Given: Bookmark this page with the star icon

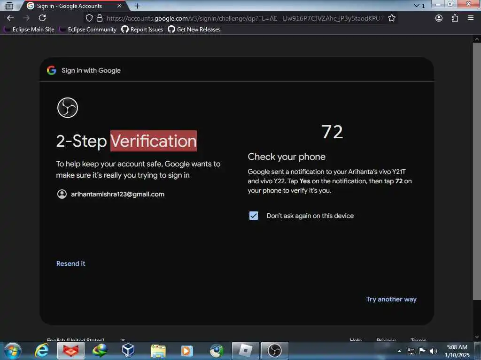Looking at the screenshot, I should [392, 18].
